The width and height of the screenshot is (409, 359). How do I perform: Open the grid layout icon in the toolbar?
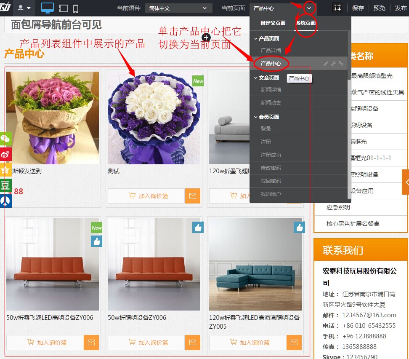[337, 8]
